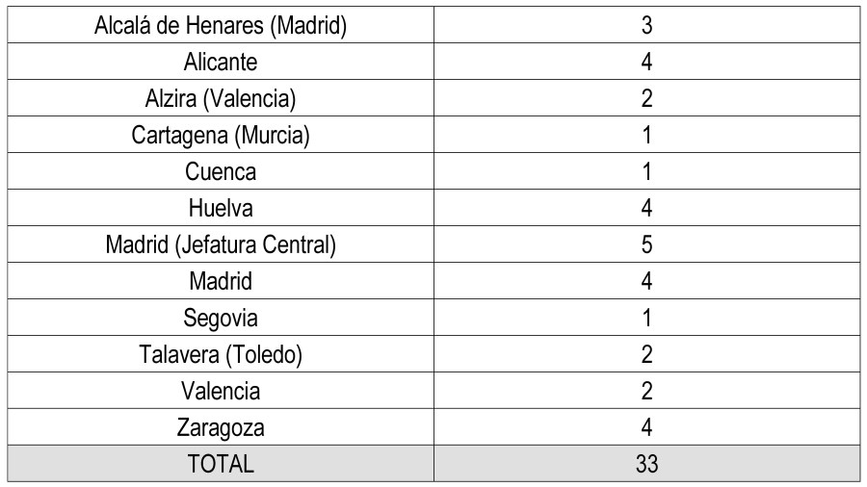The height and width of the screenshot is (487, 867).
Task: Select the Huelva cell
Action: 221,209
